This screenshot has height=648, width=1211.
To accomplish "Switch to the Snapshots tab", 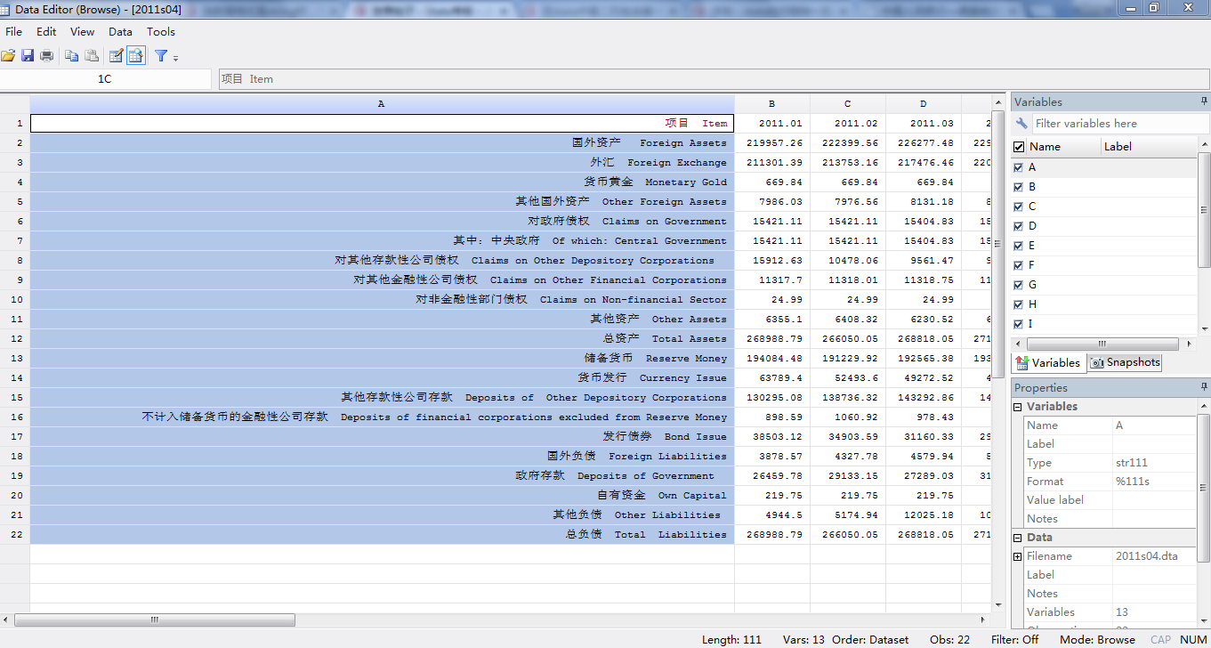I will pyautogui.click(x=1125, y=362).
